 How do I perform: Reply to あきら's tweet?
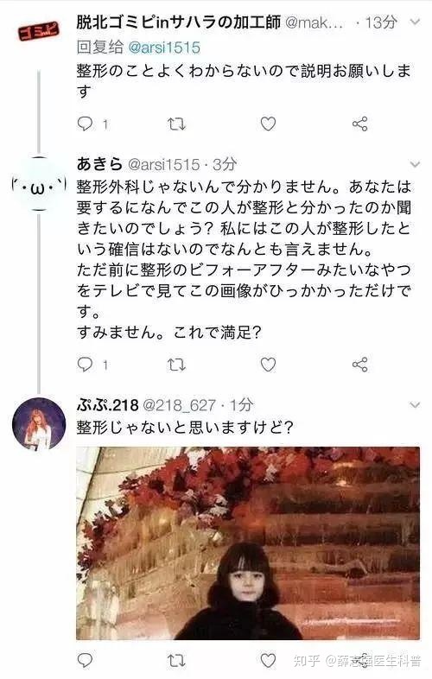[85, 365]
